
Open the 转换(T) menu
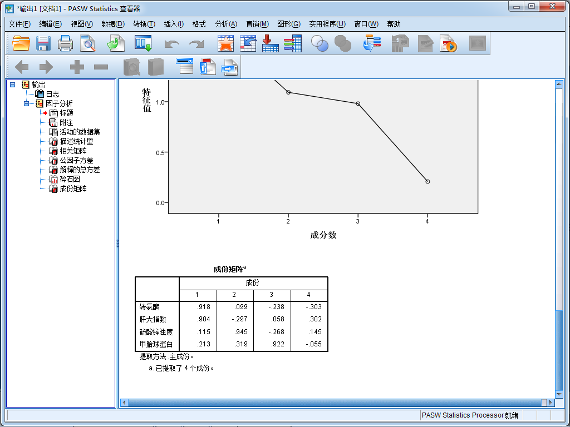[144, 24]
